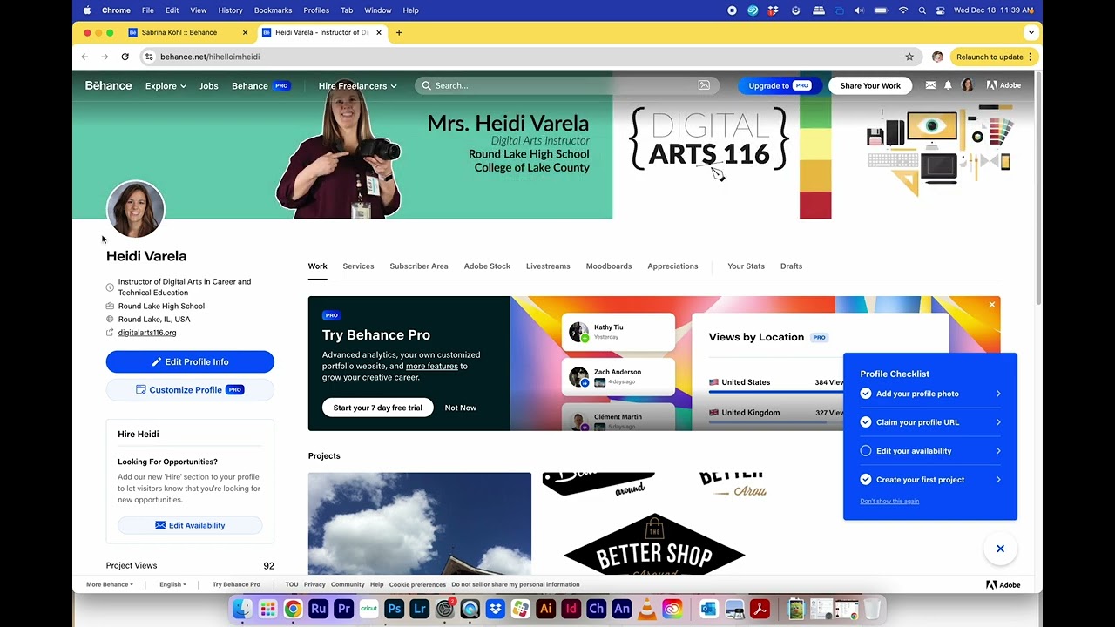Open the digitalarts116.org link
The image size is (1115, 627).
[147, 333]
